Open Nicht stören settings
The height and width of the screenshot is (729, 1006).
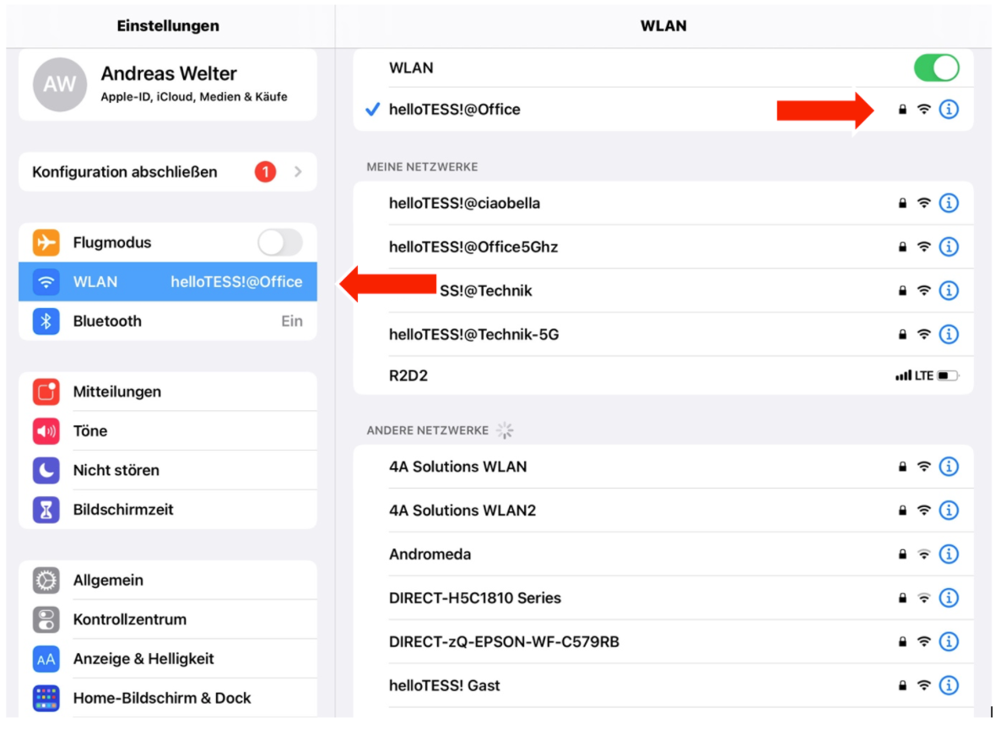click(x=168, y=470)
